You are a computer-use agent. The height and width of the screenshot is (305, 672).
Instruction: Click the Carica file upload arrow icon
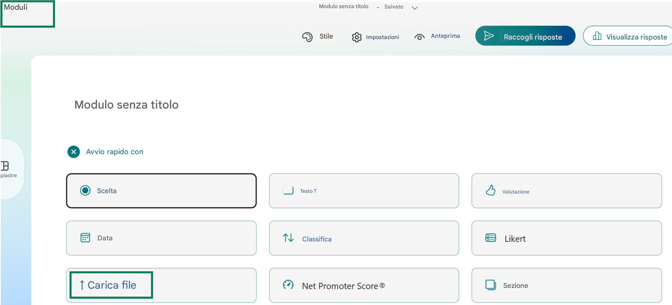pos(82,285)
